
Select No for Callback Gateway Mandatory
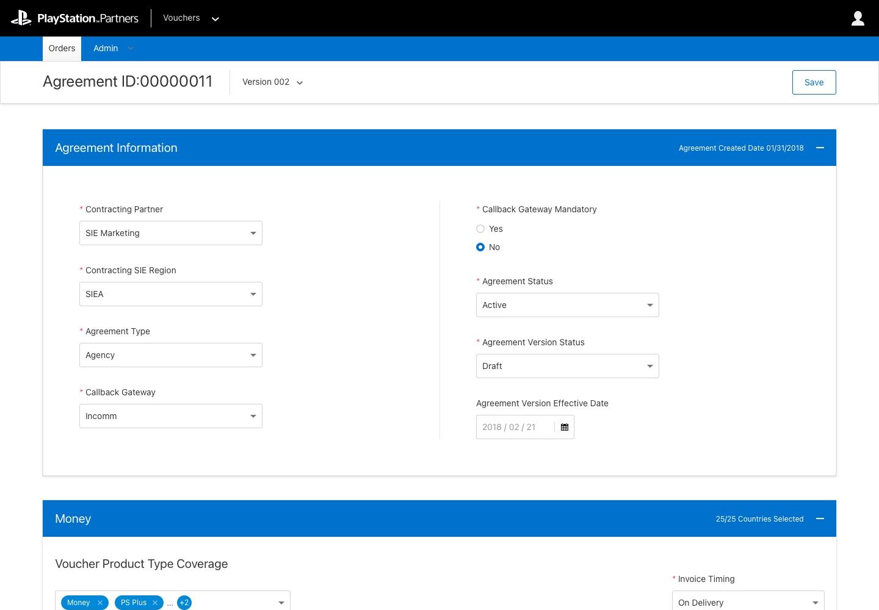480,247
